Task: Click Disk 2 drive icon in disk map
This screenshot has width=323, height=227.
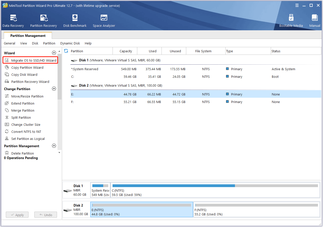Action: pos(68,210)
